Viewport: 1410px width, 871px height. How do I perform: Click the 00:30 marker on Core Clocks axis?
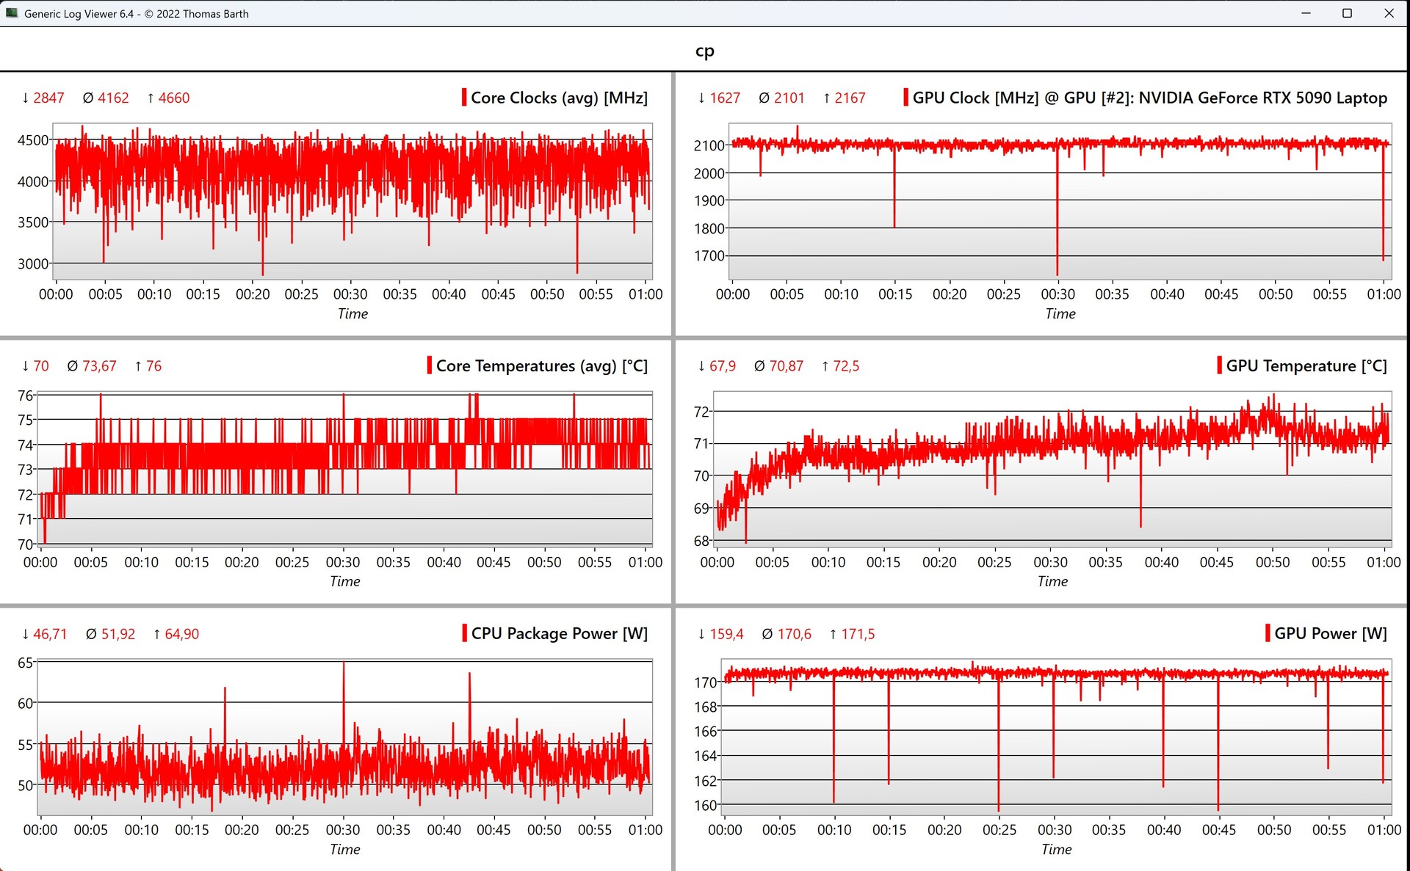(350, 294)
